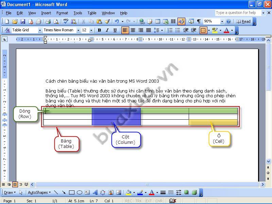Apply Fill Color from Drawing toolbar
Viewport: 272px width, 204px height.
[x=129, y=192]
